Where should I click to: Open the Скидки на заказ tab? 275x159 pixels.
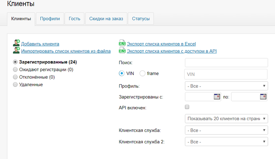(x=106, y=18)
